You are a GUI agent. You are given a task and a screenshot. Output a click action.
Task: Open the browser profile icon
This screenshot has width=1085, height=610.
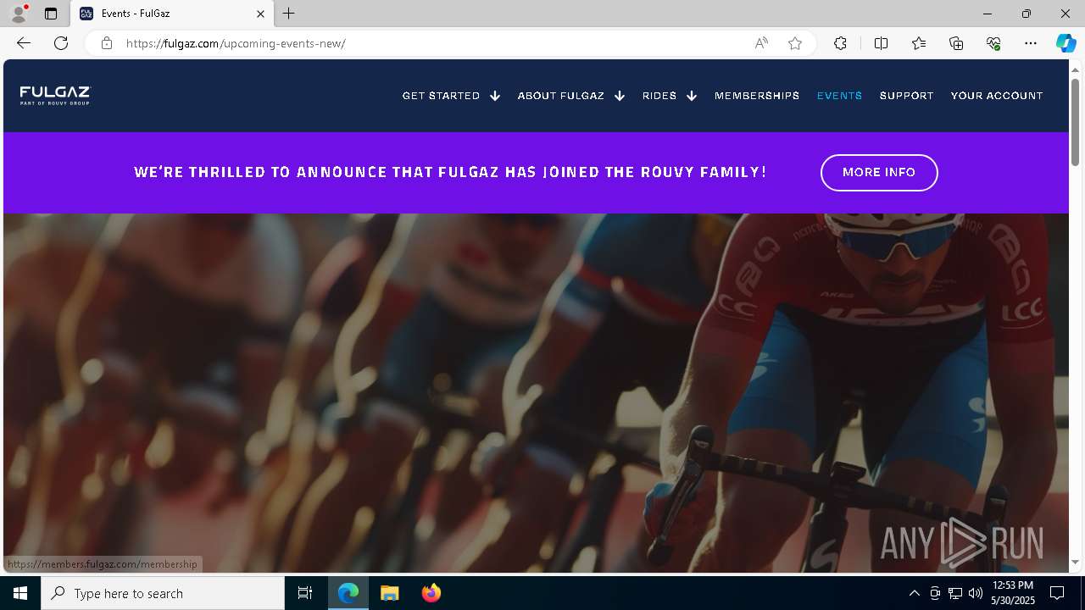18,14
